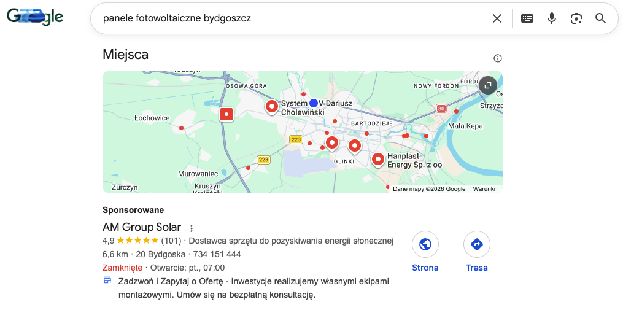Select the large pin between GLINKI and Hanplast
The image size is (623, 310).
355,146
